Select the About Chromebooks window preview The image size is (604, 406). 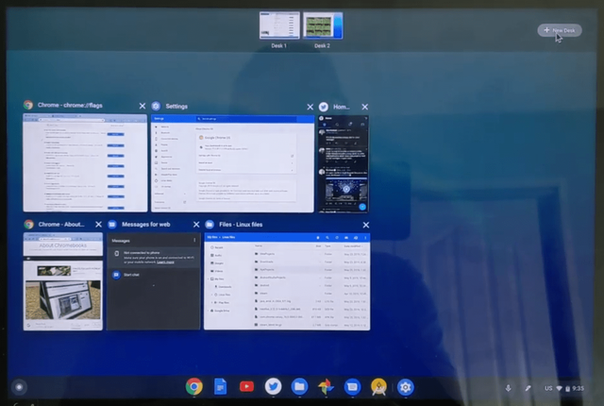63,281
